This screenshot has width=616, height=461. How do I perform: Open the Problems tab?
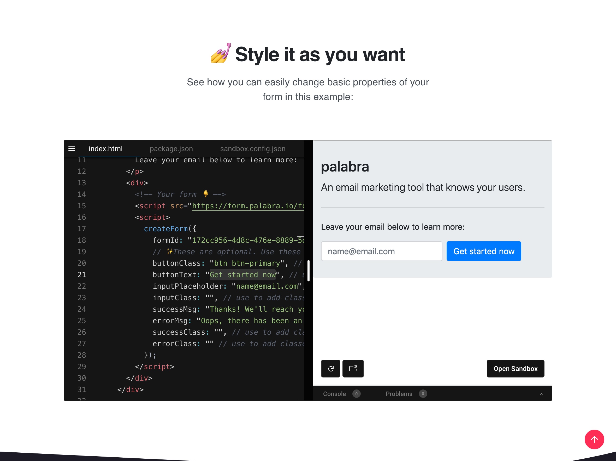(399, 394)
